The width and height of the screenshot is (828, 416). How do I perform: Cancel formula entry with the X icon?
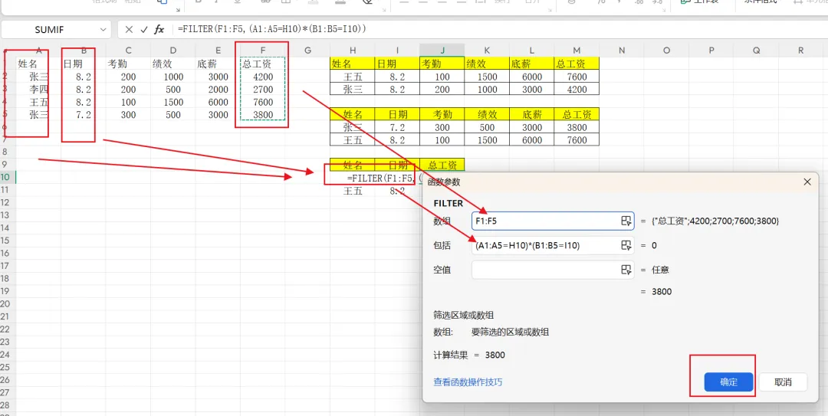click(x=129, y=30)
